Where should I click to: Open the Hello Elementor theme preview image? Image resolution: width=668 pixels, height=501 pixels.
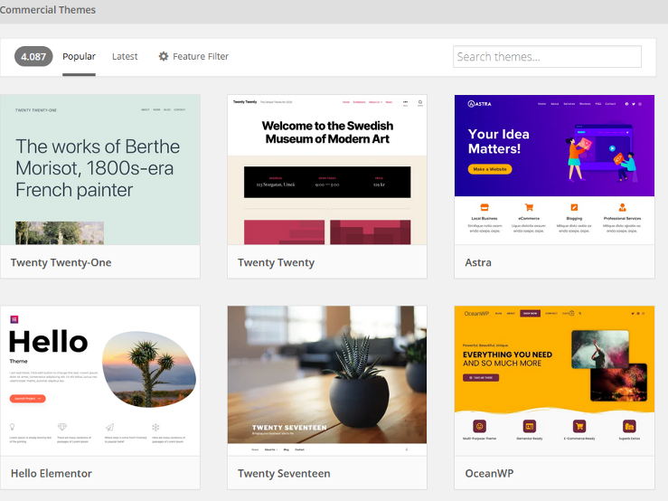click(x=100, y=381)
